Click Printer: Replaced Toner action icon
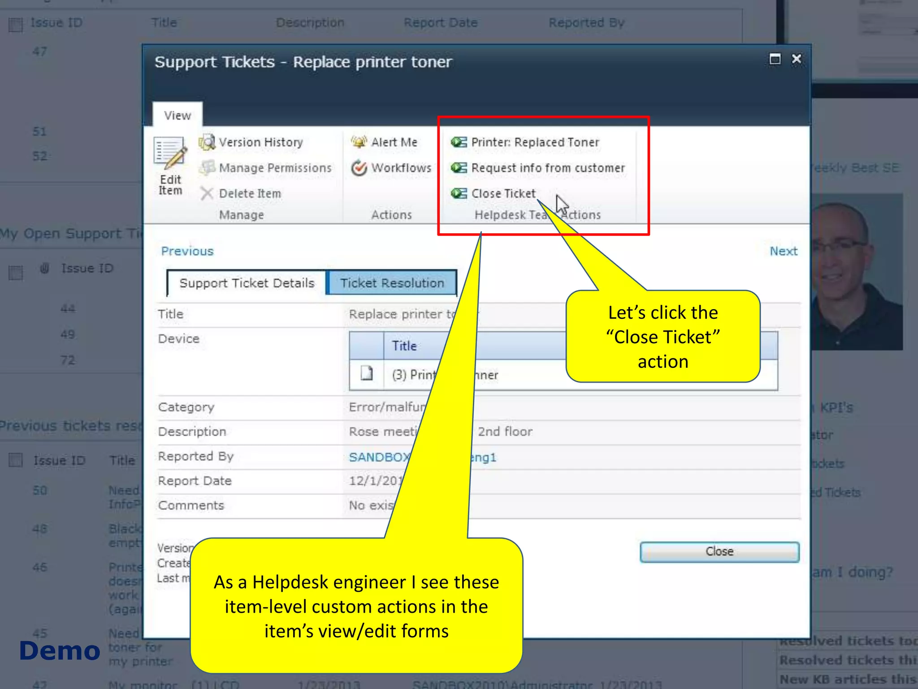918x689 pixels. (459, 142)
